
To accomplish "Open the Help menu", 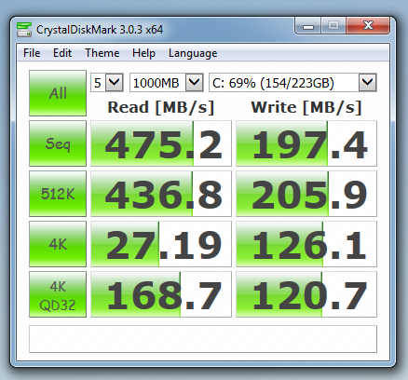I will (143, 53).
